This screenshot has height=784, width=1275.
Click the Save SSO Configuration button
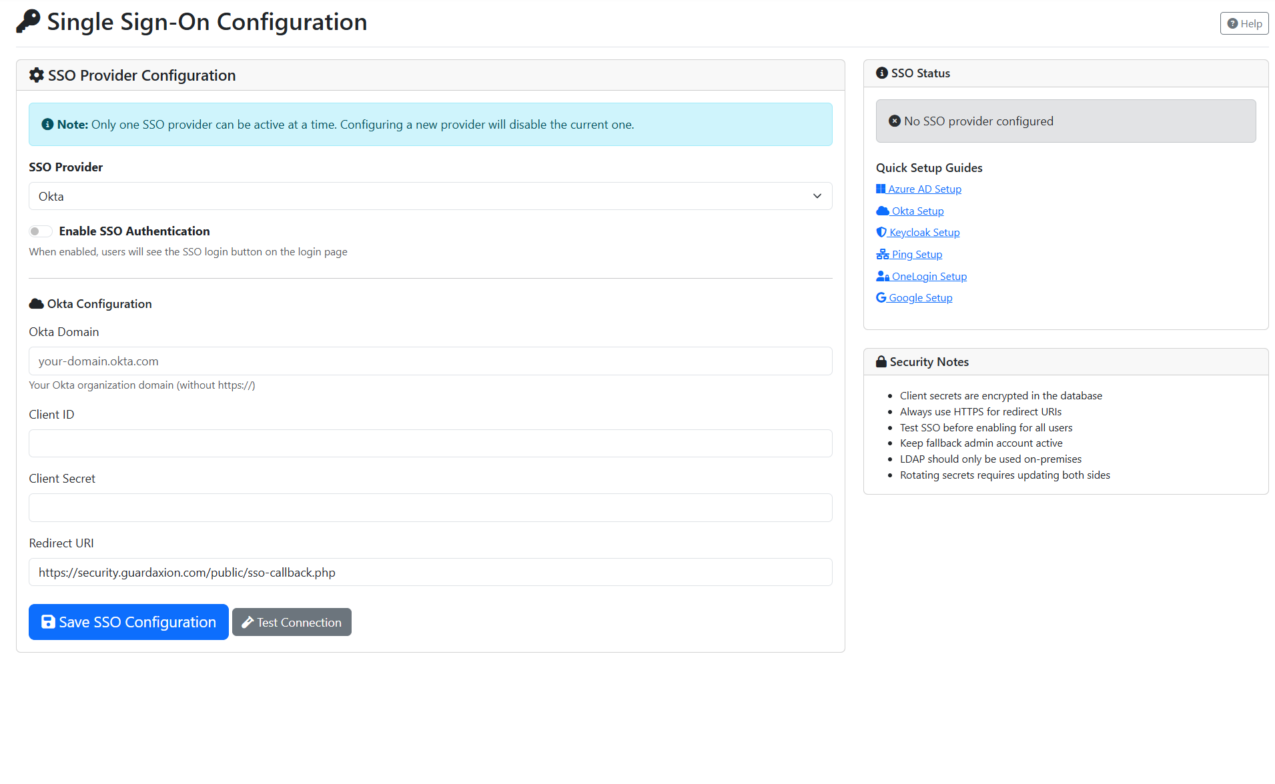click(128, 621)
